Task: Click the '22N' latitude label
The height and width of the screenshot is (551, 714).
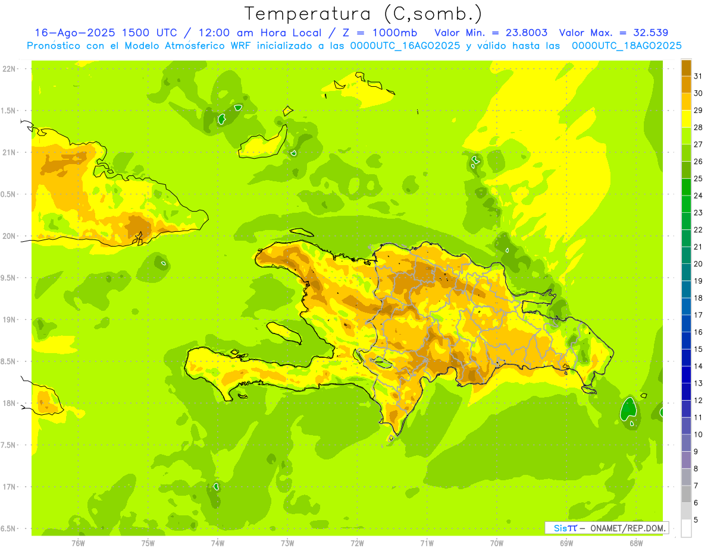Action: pyautogui.click(x=8, y=69)
